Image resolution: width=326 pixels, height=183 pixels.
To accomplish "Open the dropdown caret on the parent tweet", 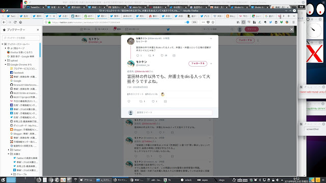I will [x=211, y=39].
